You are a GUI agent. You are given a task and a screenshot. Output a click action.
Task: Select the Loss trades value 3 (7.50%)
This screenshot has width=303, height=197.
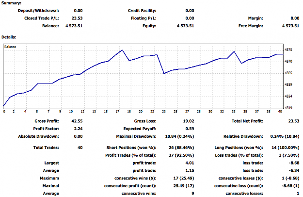pyautogui.click(x=289, y=155)
